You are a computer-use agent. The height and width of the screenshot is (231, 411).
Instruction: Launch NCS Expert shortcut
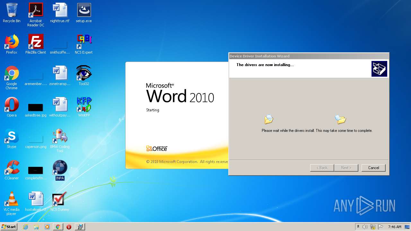(84, 44)
